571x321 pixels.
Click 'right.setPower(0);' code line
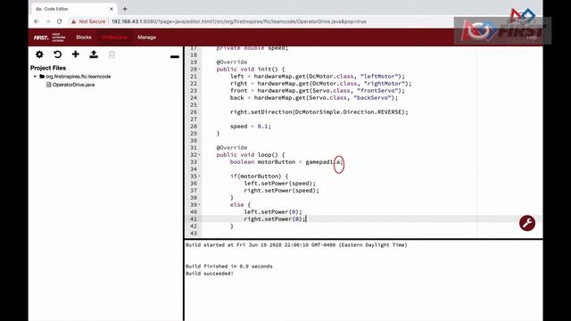[275, 219]
